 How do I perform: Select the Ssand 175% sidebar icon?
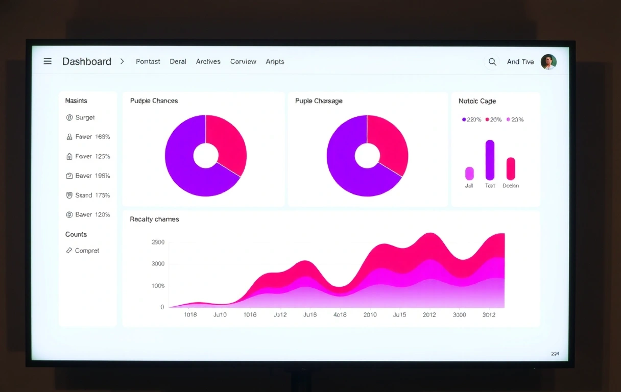click(70, 195)
